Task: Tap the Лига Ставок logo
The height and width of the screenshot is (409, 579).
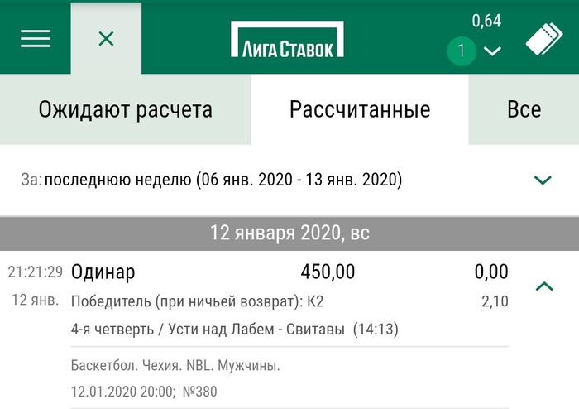Action: [287, 38]
